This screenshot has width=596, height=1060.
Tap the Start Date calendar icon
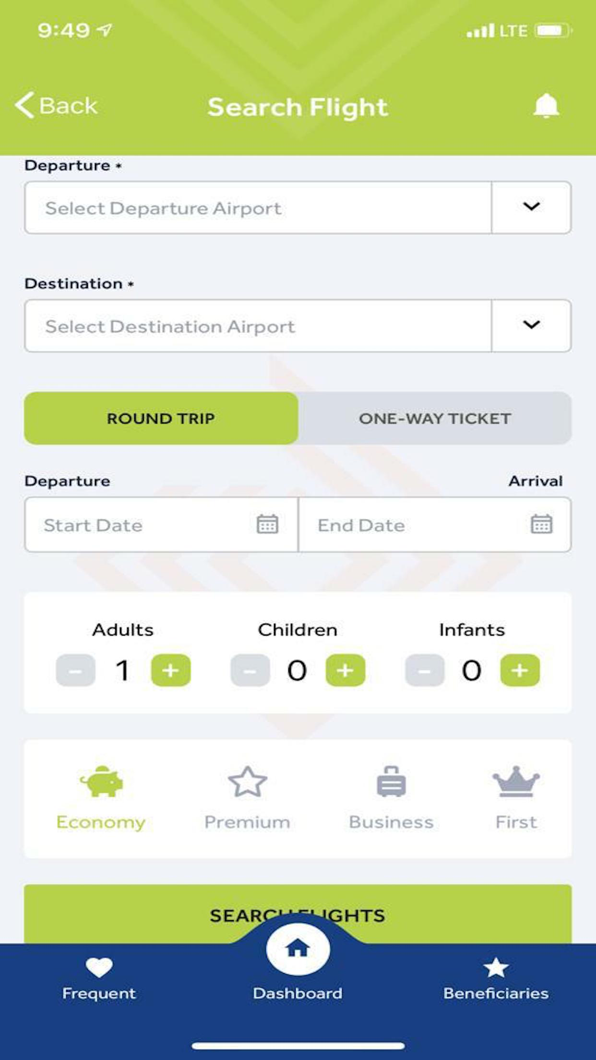coord(267,524)
